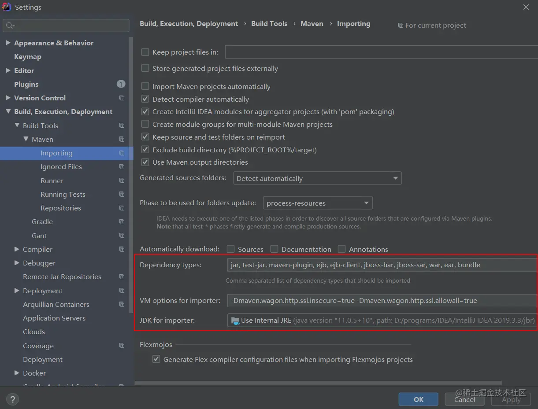538x409 pixels.
Task: Open Application Servers settings
Action: [54, 318]
